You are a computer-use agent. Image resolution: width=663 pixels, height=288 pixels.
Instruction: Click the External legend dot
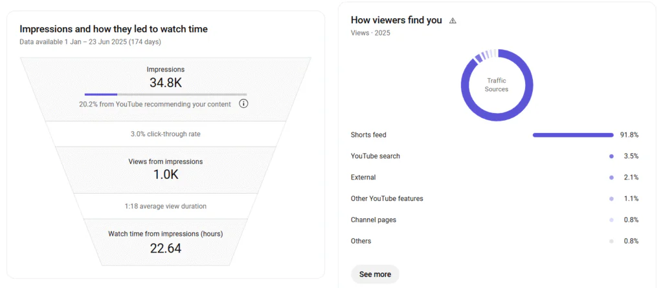point(611,178)
